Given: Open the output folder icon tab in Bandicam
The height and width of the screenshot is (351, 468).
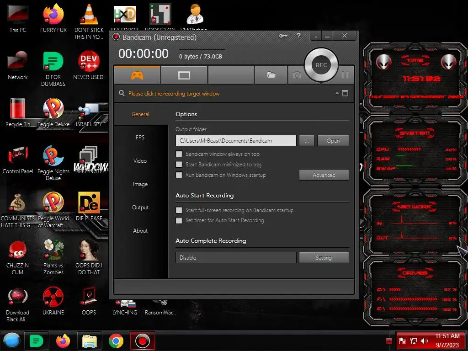Looking at the screenshot, I should click(x=271, y=75).
